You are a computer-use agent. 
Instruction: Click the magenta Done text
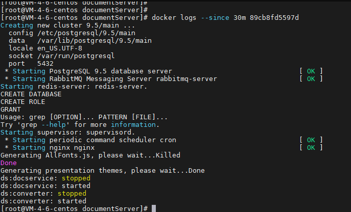pos(9,163)
